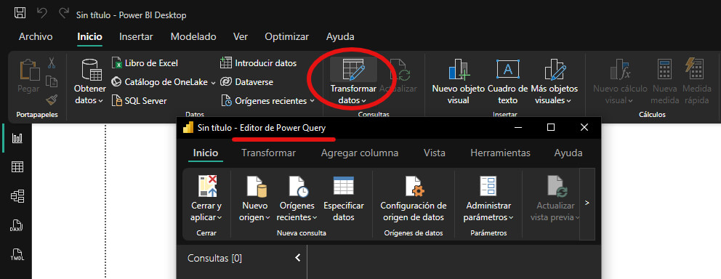Click Introducir datos button
This screenshot has height=279, width=721.
tap(259, 63)
